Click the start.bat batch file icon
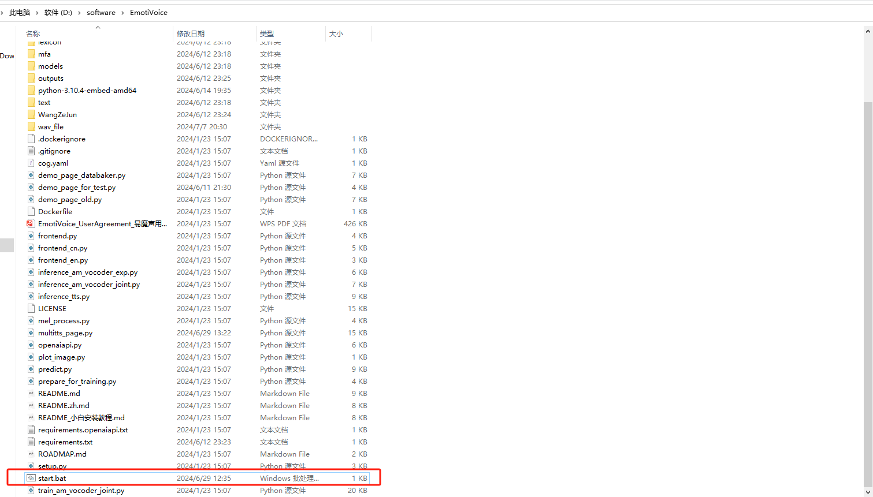The image size is (873, 497). pos(31,479)
